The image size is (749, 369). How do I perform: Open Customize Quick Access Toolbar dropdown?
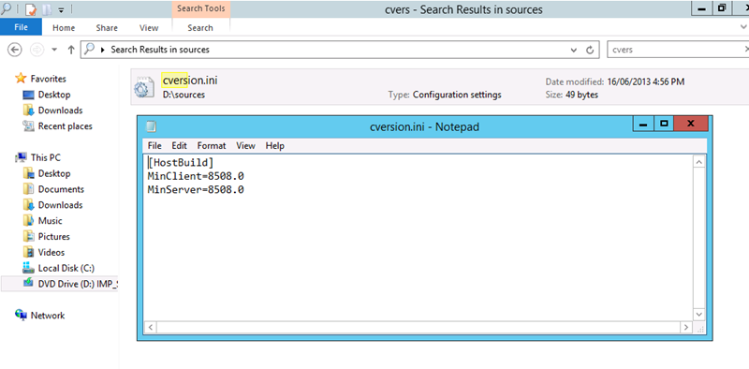[61, 9]
